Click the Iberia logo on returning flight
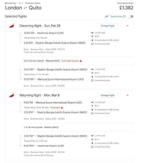Viewport: 141px width, 163px height. [x=12, y=95]
